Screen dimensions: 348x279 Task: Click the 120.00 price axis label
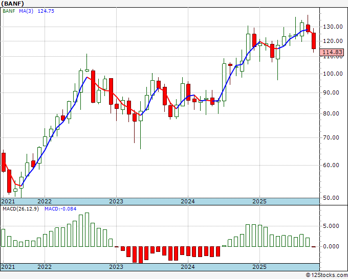point(332,41)
